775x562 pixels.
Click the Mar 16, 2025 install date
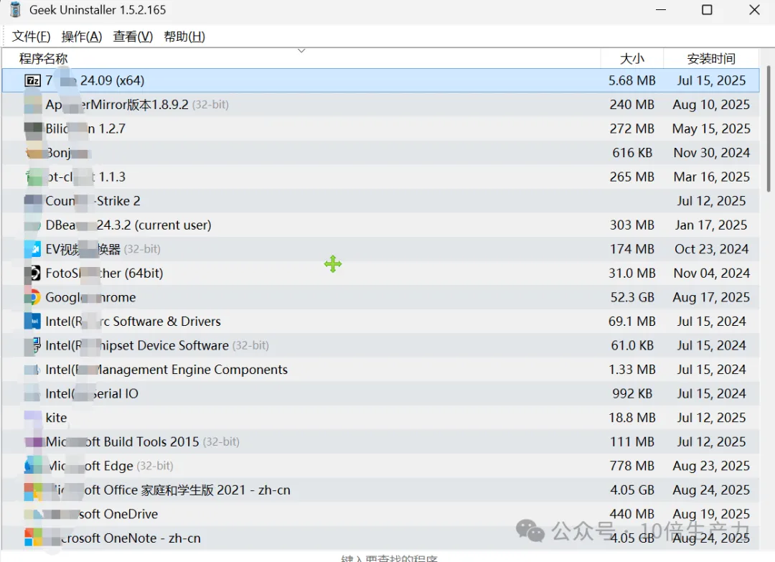pyautogui.click(x=711, y=177)
